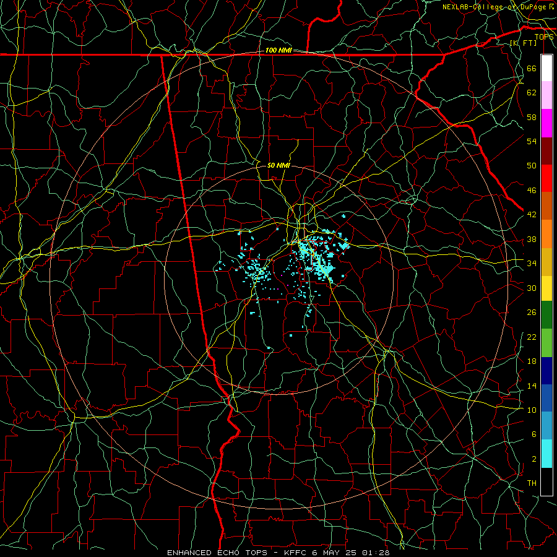Screen dimensions: 557x557
Task: Click the K FT units label
Action: pos(524,43)
